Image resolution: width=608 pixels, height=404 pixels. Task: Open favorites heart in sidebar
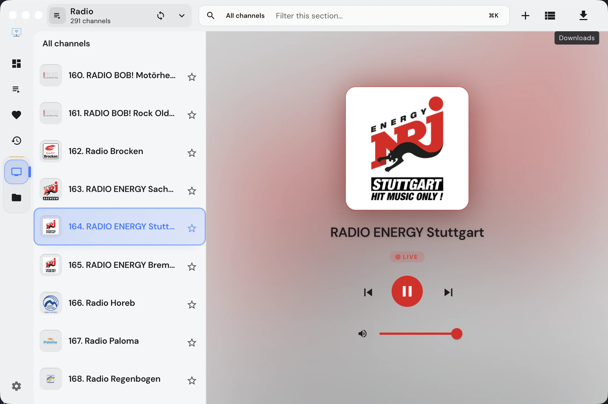click(x=16, y=115)
